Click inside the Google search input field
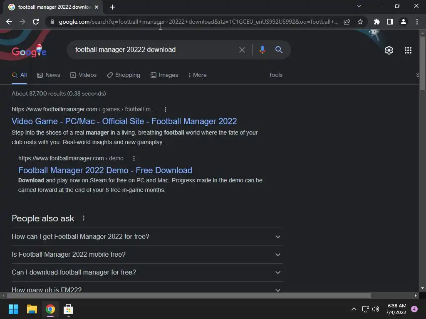This screenshot has height=319, width=426. (x=155, y=50)
